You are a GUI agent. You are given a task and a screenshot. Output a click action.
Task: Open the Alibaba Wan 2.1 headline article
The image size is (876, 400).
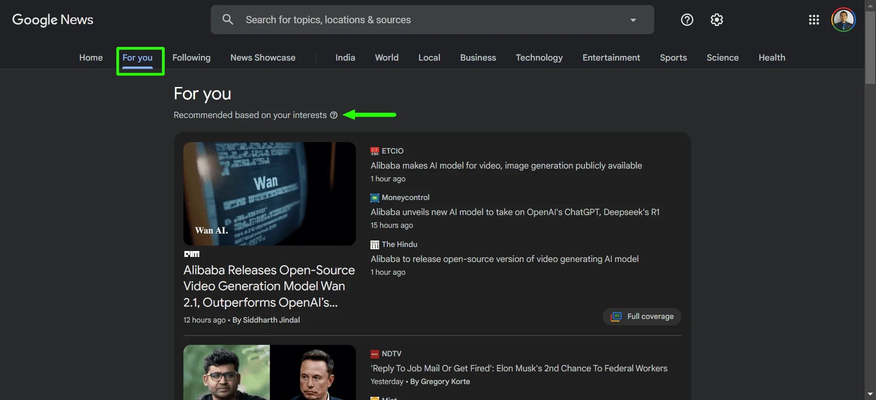pos(269,286)
